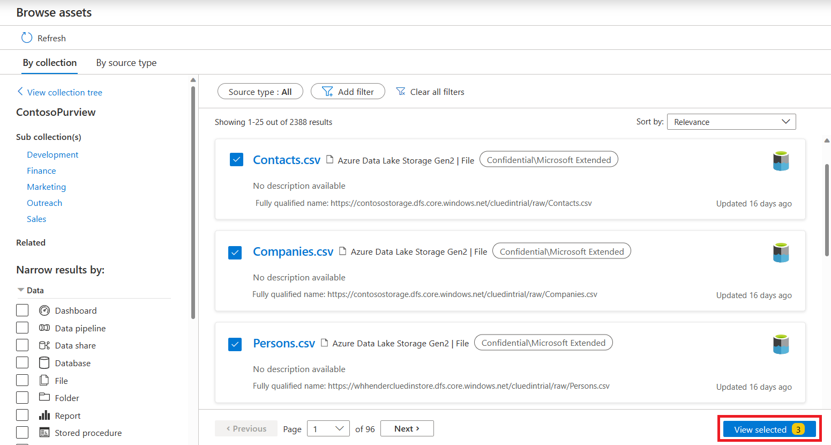Switch to the By source type tab
831x445 pixels.
coord(126,63)
